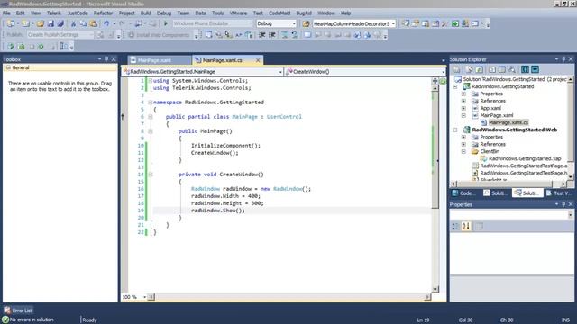Collapse the General group in Toolbox
Image resolution: width=577 pixels, height=324 pixels.
pos(8,67)
